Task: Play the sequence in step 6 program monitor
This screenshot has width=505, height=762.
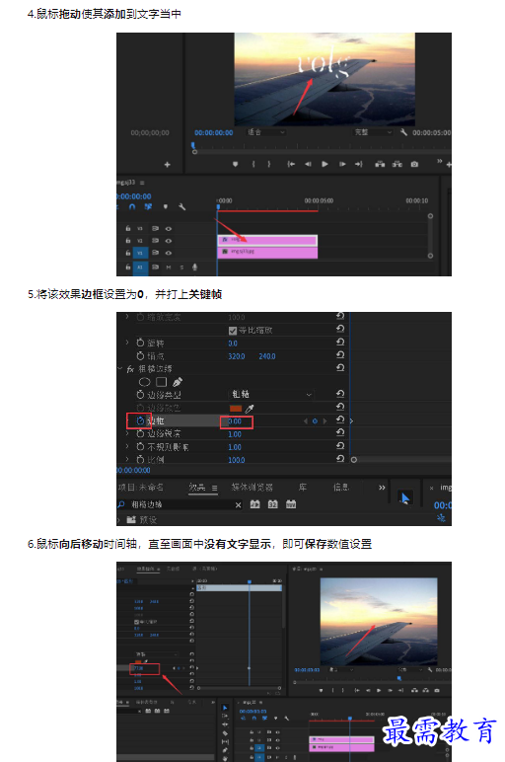Action: tap(379, 690)
